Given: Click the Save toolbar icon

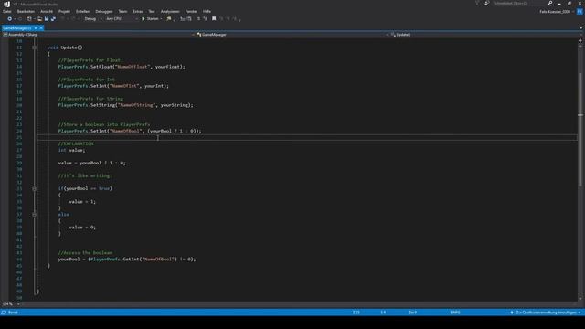Looking at the screenshot, I should coord(47,18).
